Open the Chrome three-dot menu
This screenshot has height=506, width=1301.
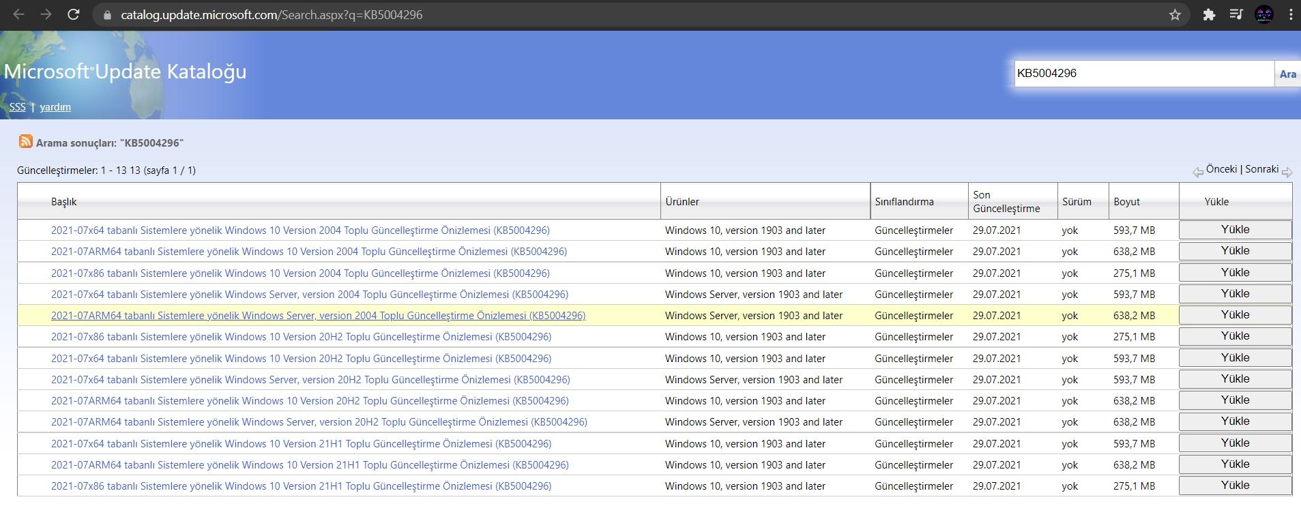tap(1291, 14)
